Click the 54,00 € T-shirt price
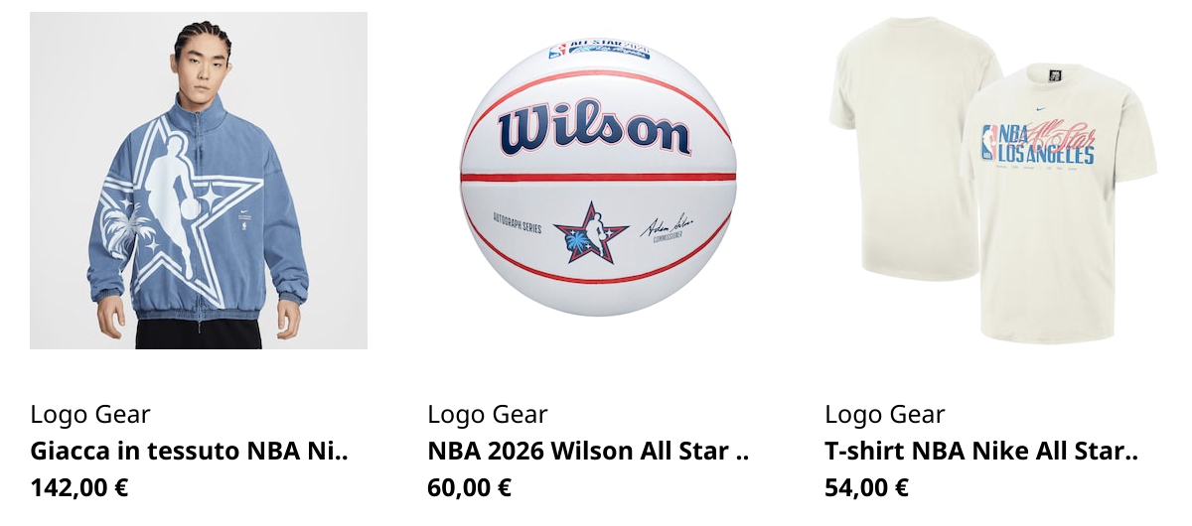 pyautogui.click(x=866, y=487)
